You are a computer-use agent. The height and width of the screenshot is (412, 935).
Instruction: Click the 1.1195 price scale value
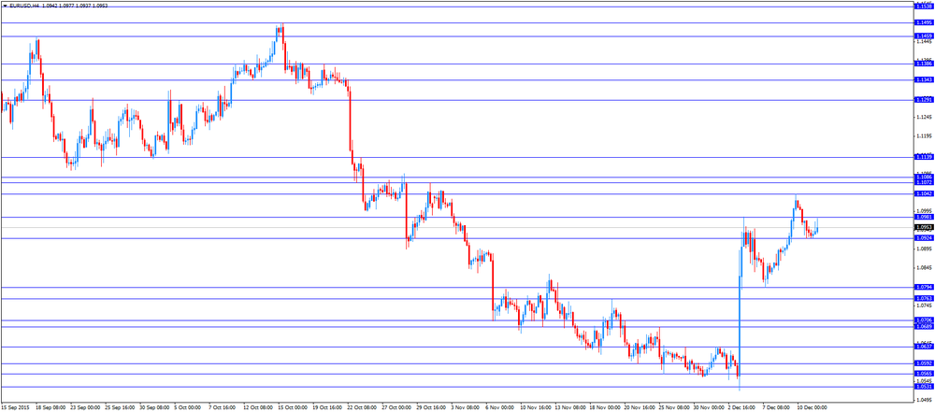point(924,136)
